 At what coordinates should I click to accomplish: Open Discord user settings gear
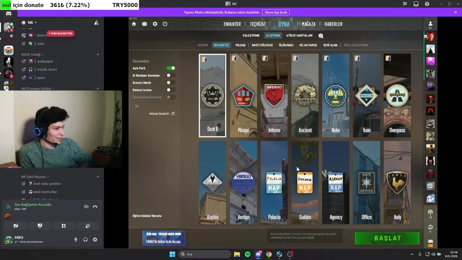pos(95,239)
